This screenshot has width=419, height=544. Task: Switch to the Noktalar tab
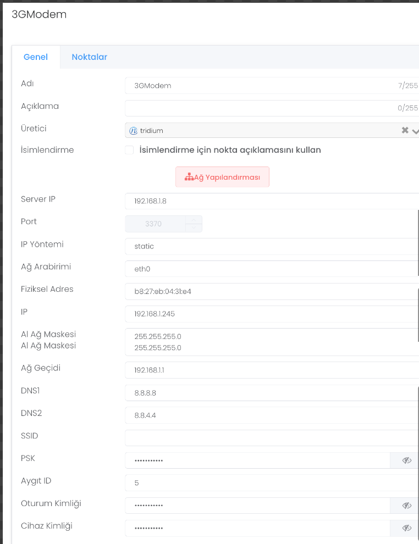(x=89, y=57)
